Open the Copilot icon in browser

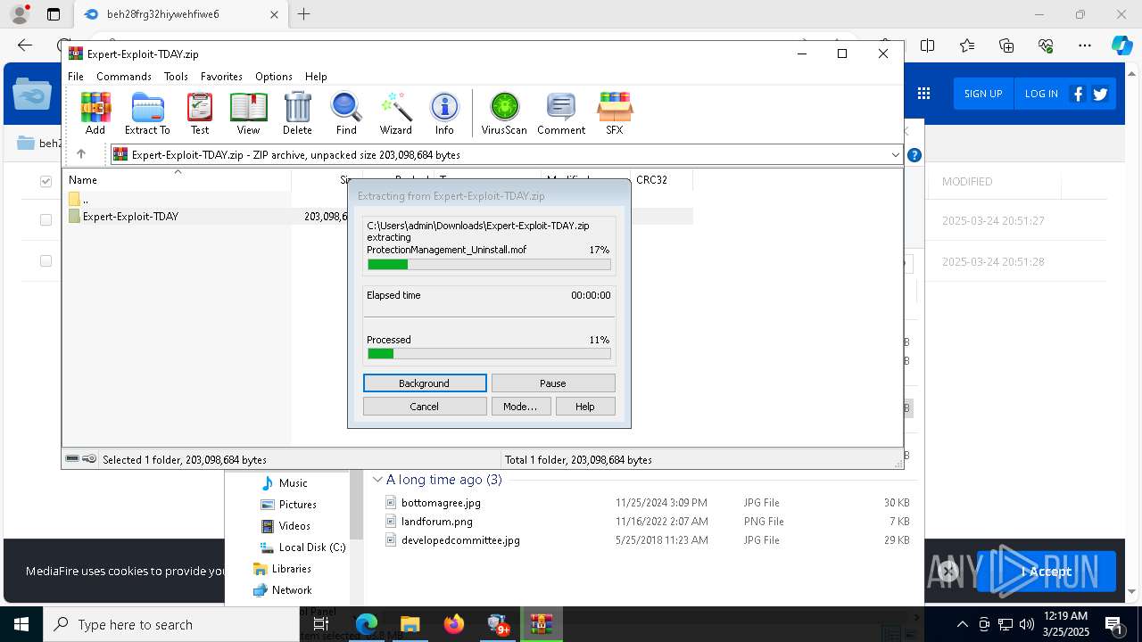click(x=1121, y=45)
